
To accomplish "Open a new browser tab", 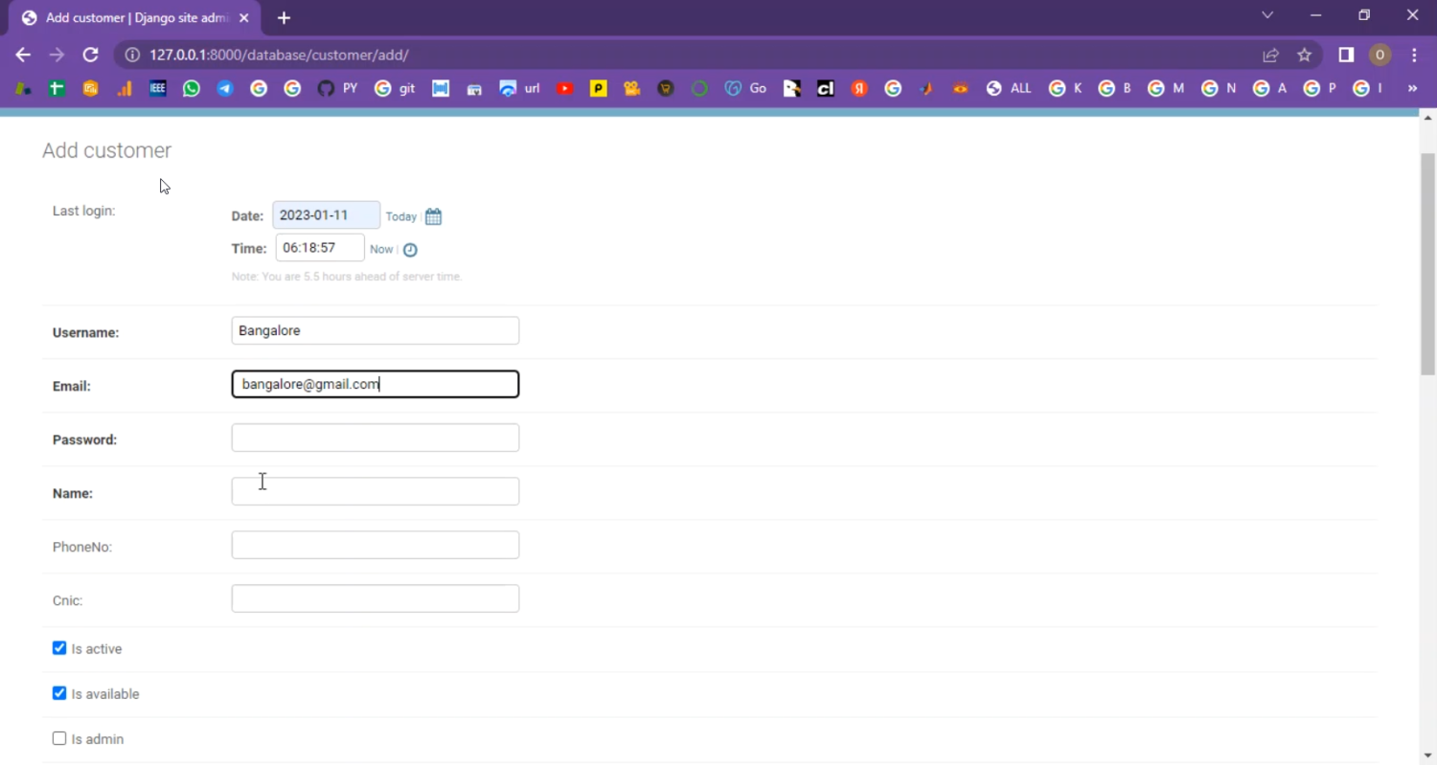I will coord(284,18).
